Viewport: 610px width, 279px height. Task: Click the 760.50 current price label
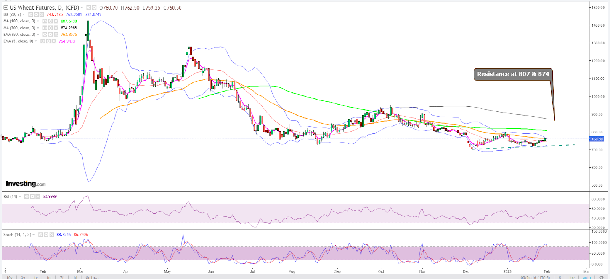point(597,139)
